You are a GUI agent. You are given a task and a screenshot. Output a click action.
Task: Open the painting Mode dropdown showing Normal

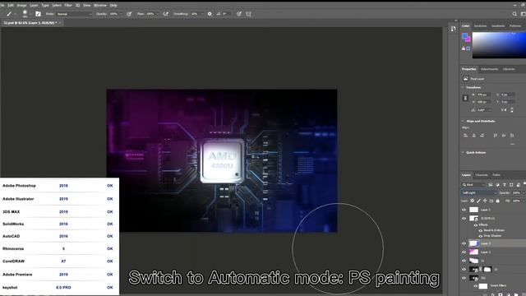pyautogui.click(x=74, y=14)
